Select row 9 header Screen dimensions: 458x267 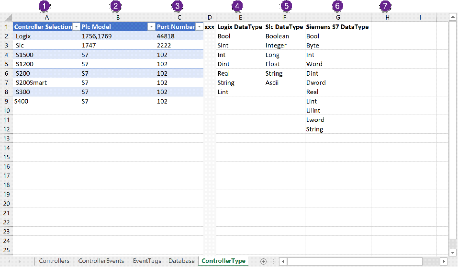6,101
